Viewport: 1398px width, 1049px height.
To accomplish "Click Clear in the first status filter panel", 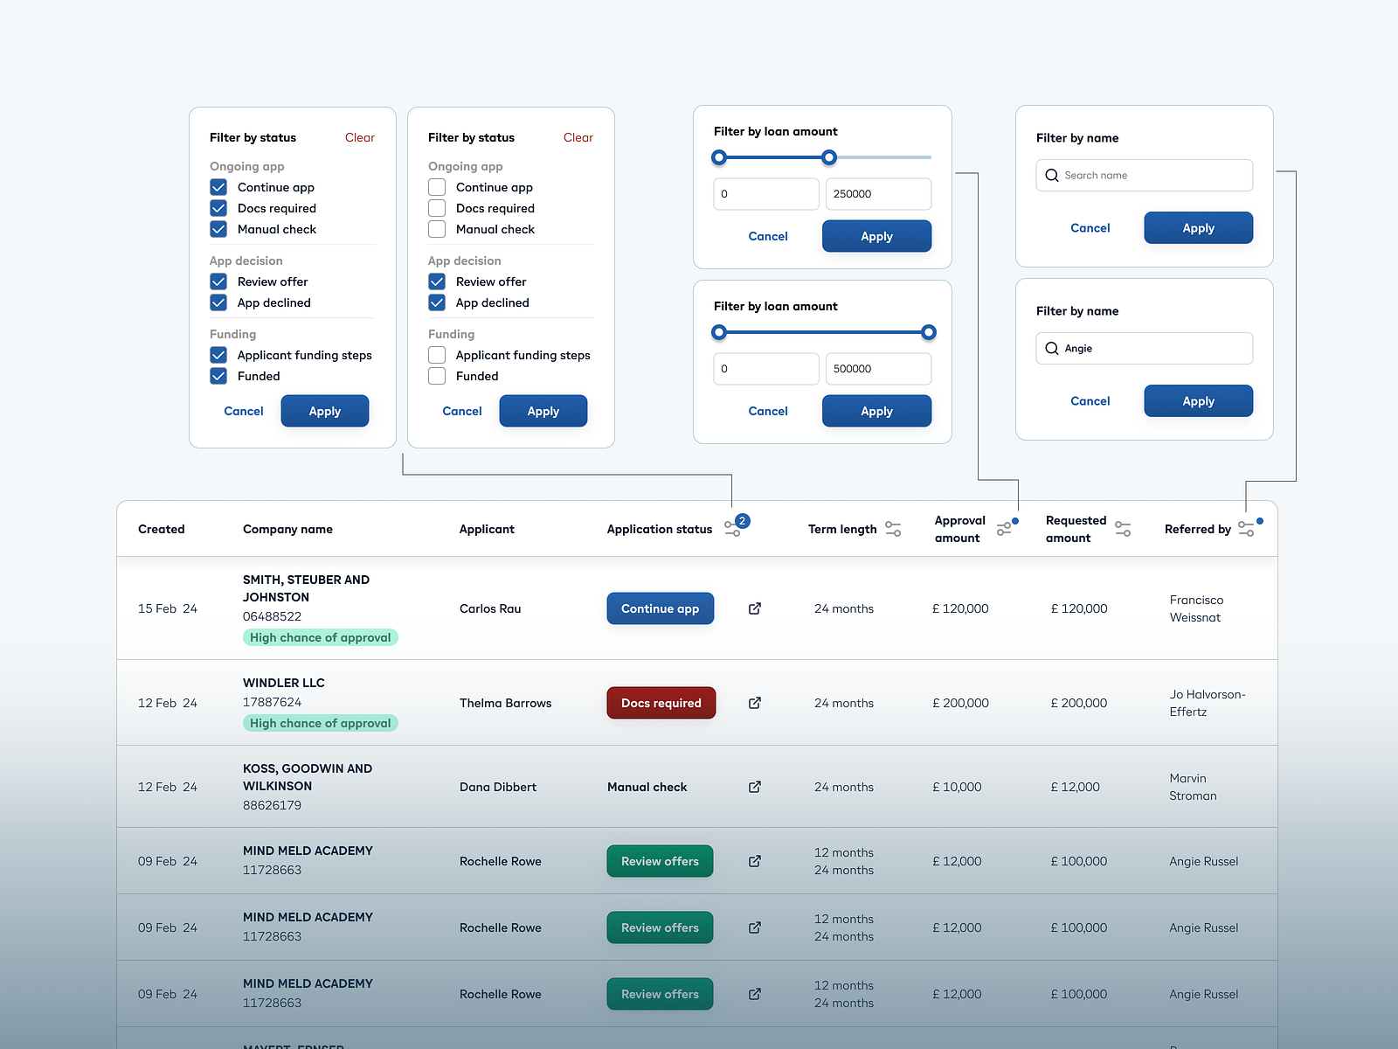I will point(359,137).
